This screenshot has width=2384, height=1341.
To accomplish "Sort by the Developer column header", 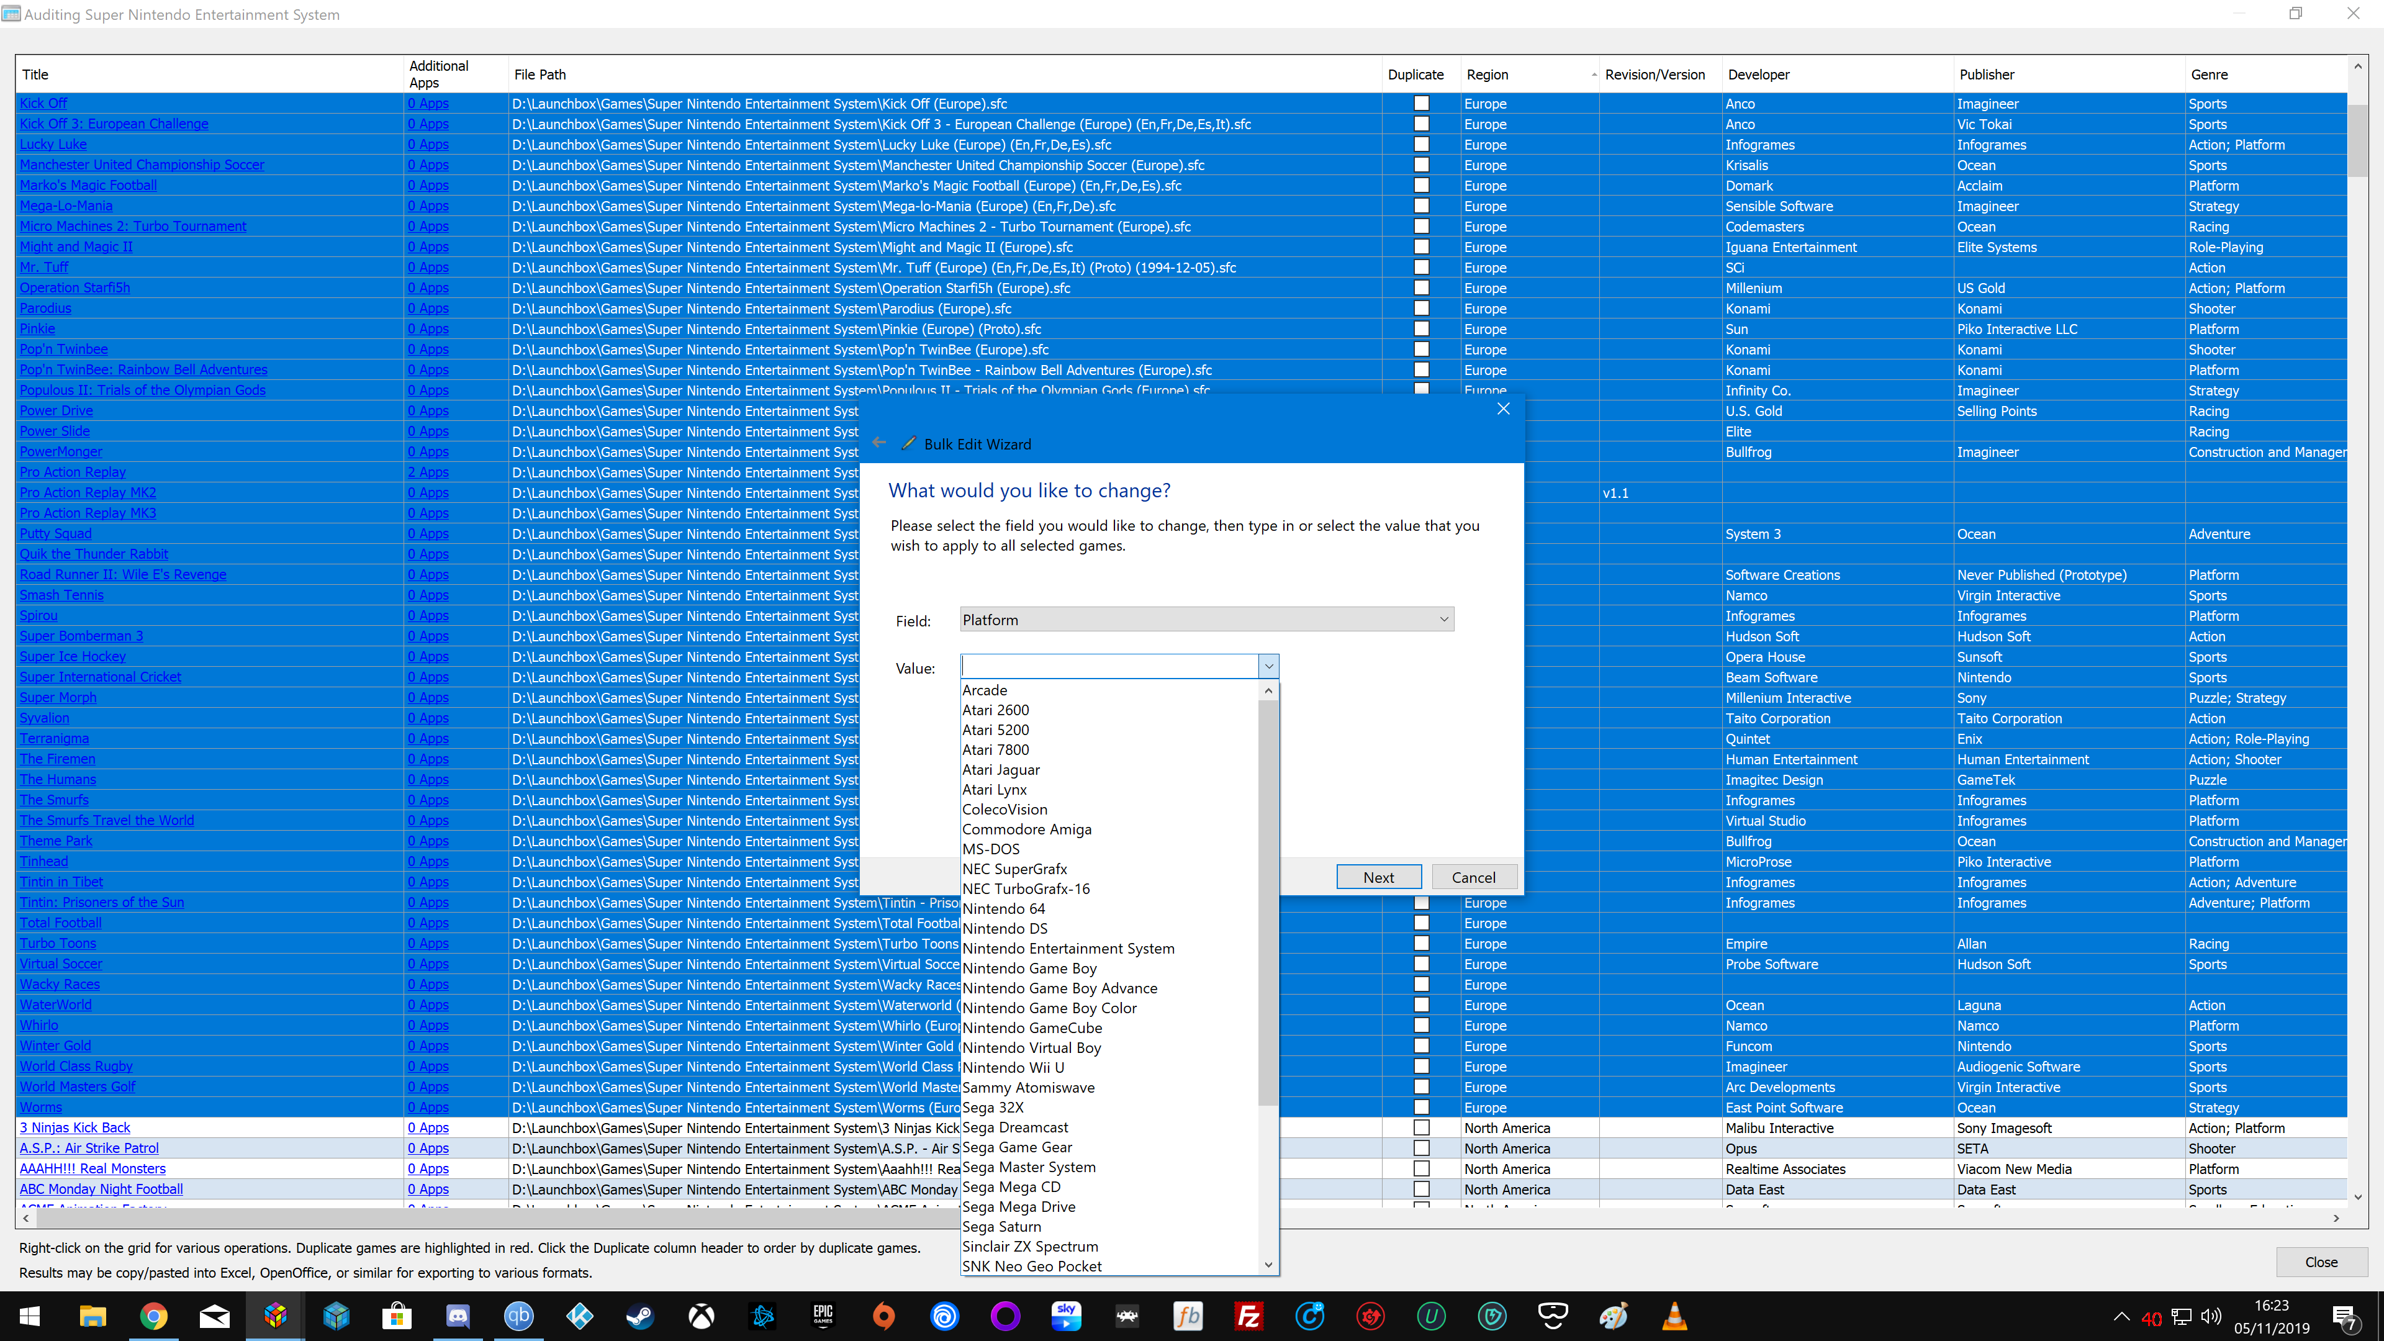I will coord(1837,74).
